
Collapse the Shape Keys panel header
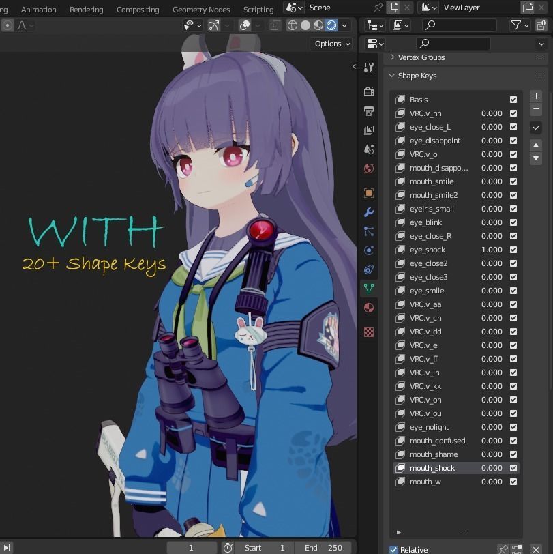(419, 76)
